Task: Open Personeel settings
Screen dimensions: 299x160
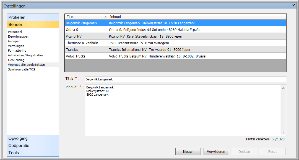Action: coord(15,32)
